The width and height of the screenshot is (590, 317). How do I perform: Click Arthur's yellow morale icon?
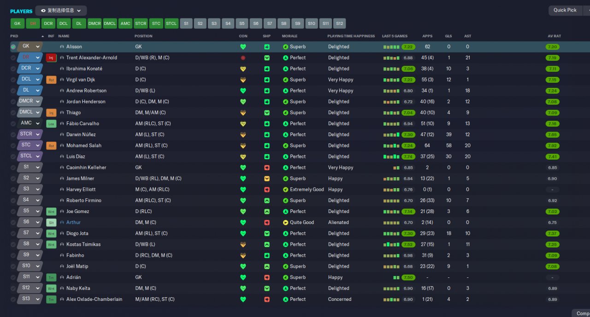[285, 223]
